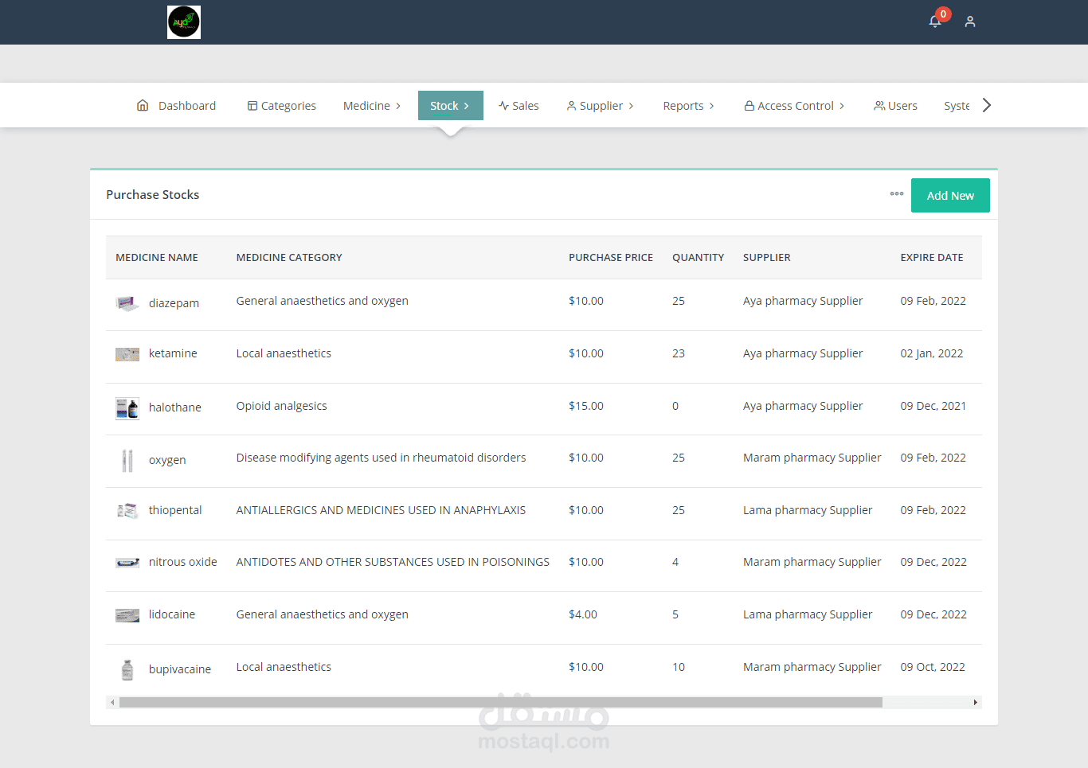The height and width of the screenshot is (768, 1088).
Task: Go to Dashboard home menu
Action: pos(176,105)
